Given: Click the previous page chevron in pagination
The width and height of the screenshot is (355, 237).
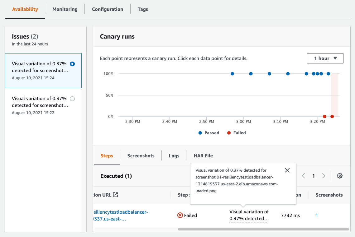Looking at the screenshot, I should [x=303, y=176].
